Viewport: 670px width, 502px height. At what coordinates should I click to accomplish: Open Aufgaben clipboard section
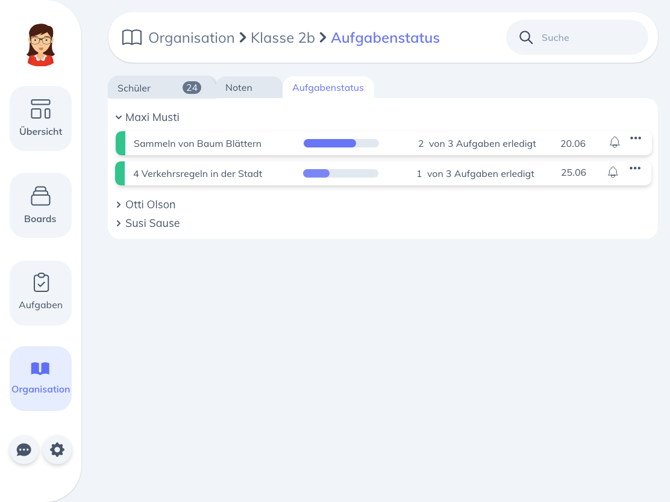[x=40, y=293]
